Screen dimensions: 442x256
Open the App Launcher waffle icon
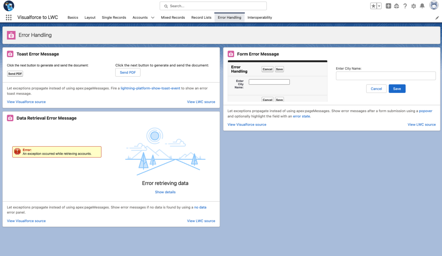[8, 17]
